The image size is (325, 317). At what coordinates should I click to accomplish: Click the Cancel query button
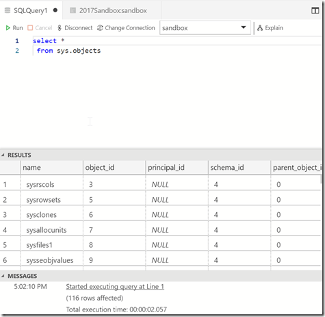40,28
